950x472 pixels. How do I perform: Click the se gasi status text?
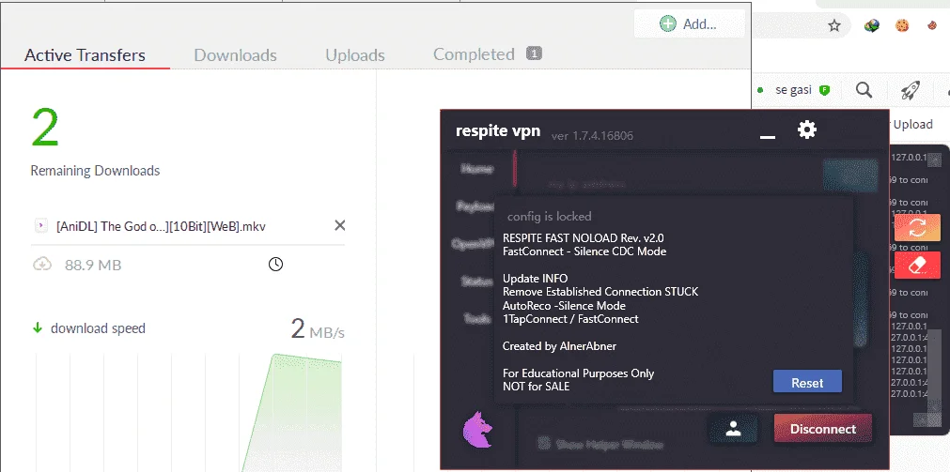click(x=793, y=89)
